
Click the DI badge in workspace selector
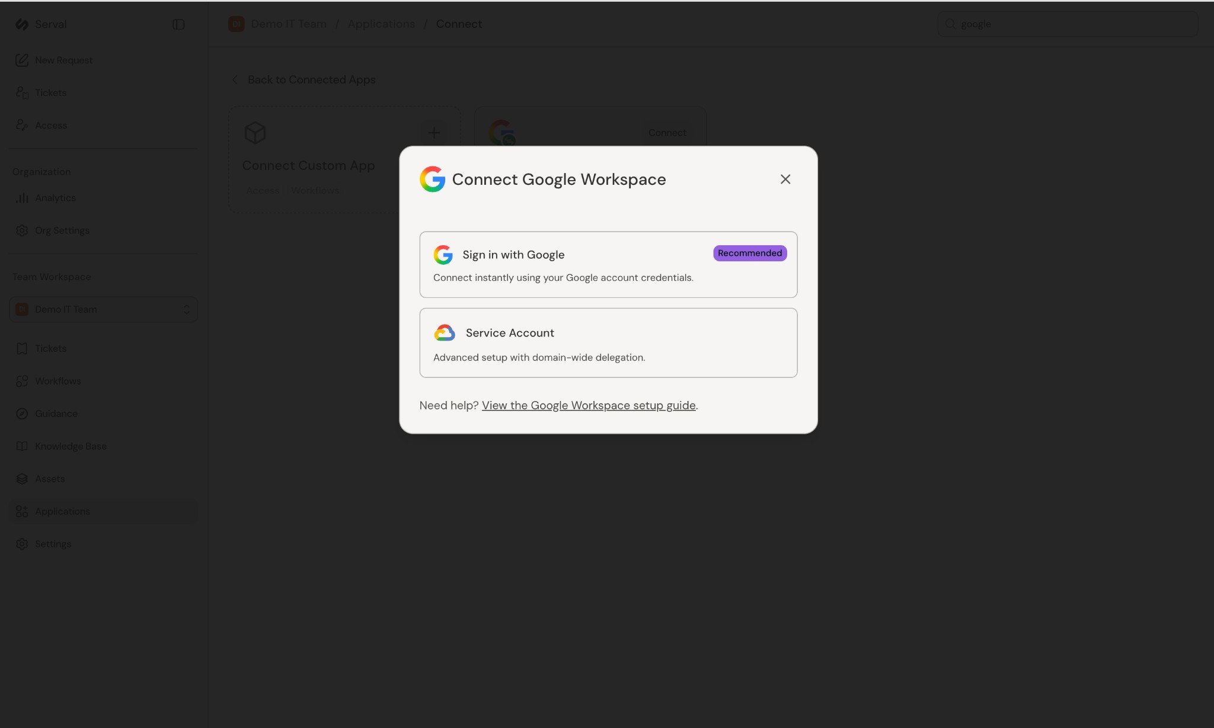(22, 309)
